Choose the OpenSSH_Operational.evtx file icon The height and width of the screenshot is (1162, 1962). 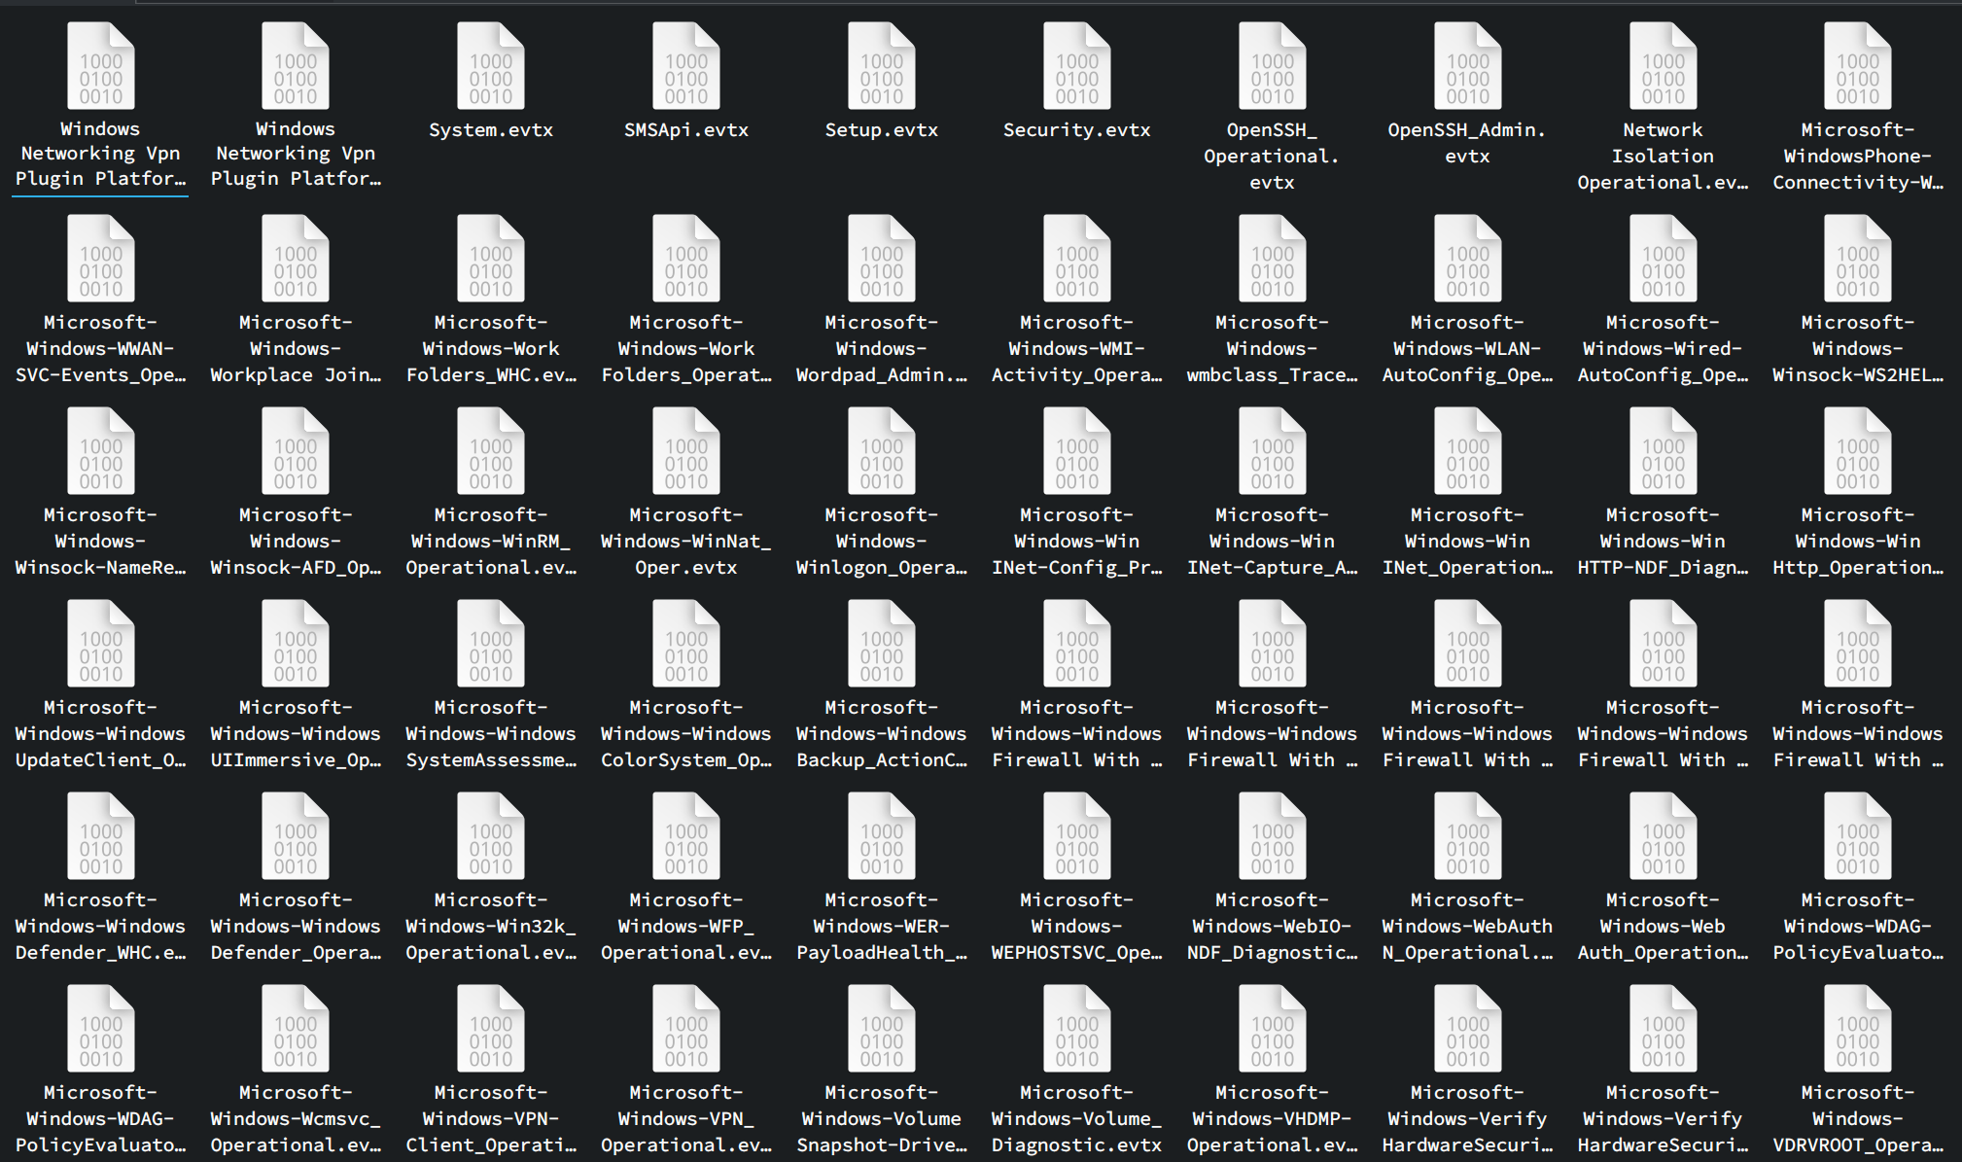1273,66
